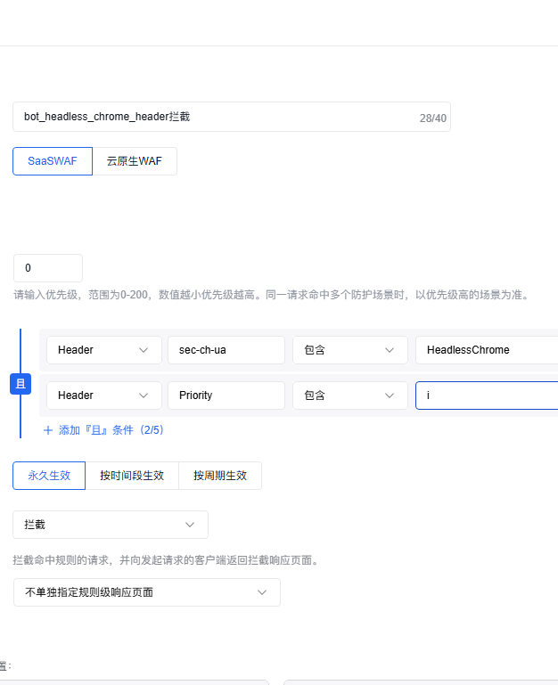558x685 pixels.
Task: Click the 28/40 character counter
Action: click(x=433, y=118)
